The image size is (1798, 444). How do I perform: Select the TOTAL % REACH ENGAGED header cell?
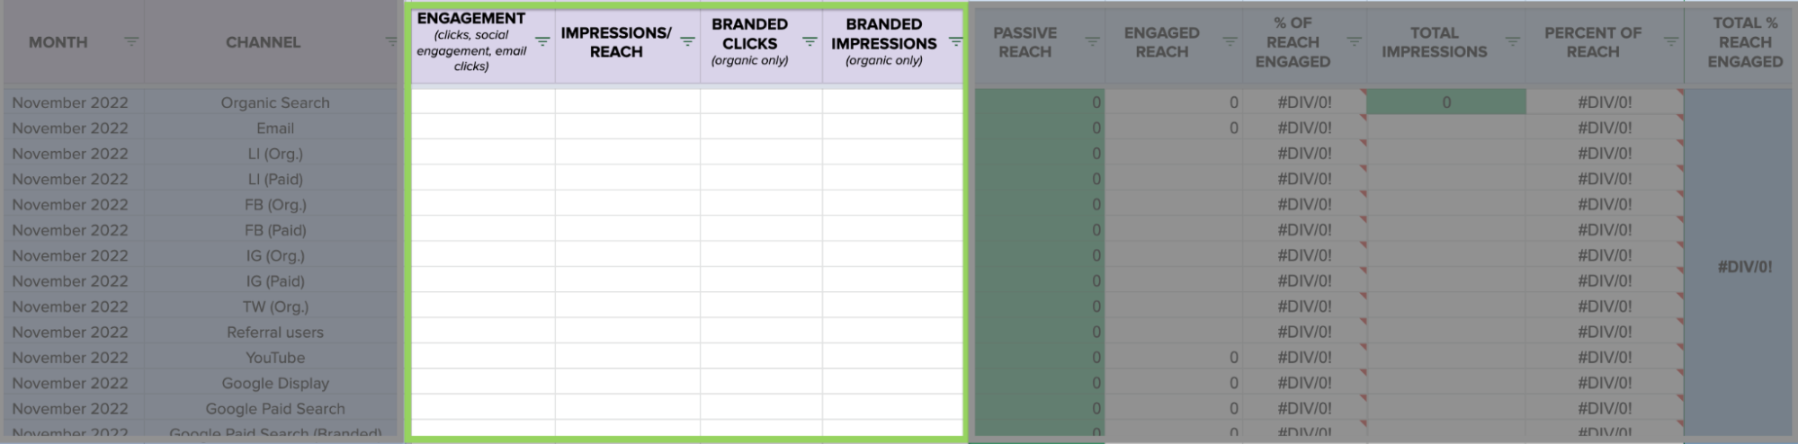coord(1744,42)
